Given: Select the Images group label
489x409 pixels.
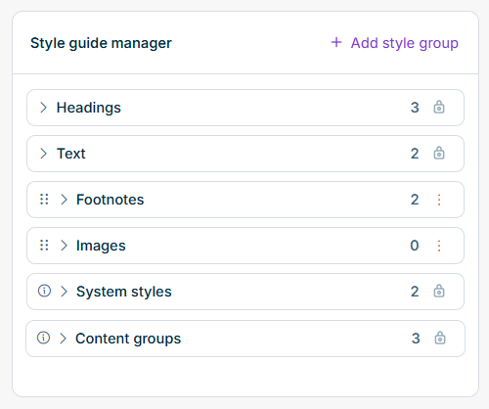Looking at the screenshot, I should click(101, 246).
